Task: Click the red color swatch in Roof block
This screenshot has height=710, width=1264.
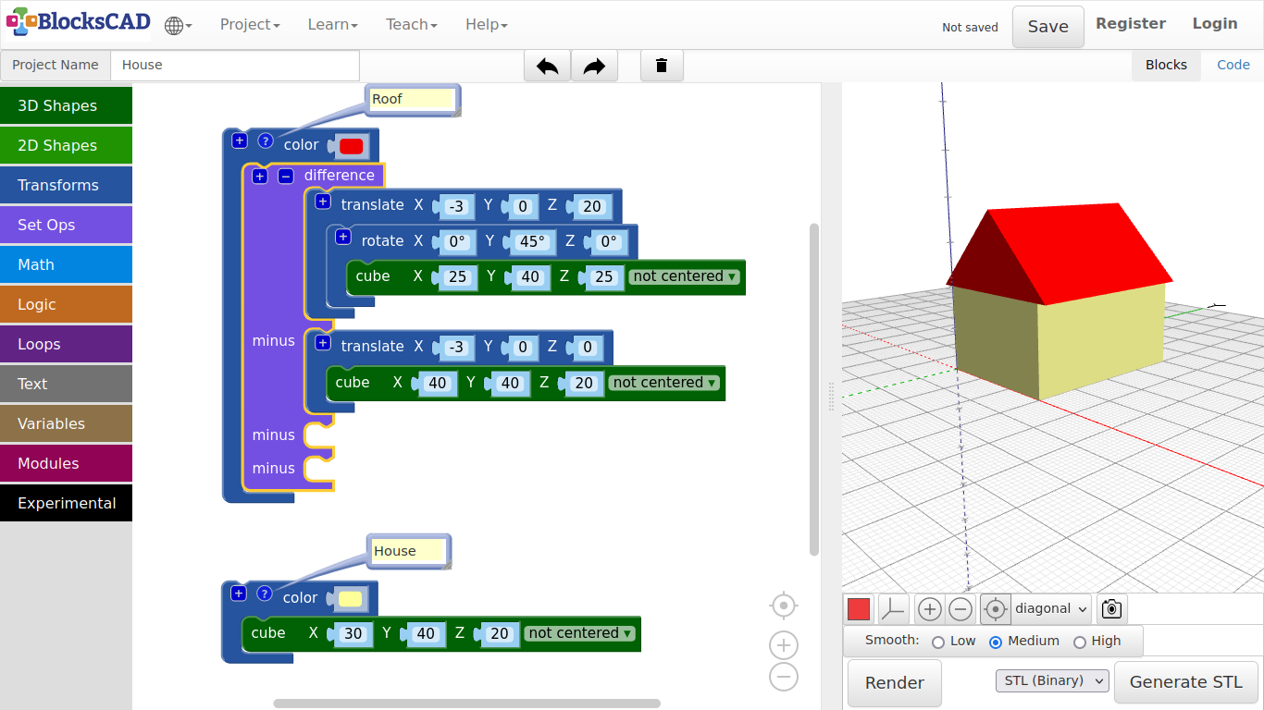Action: 352,146
